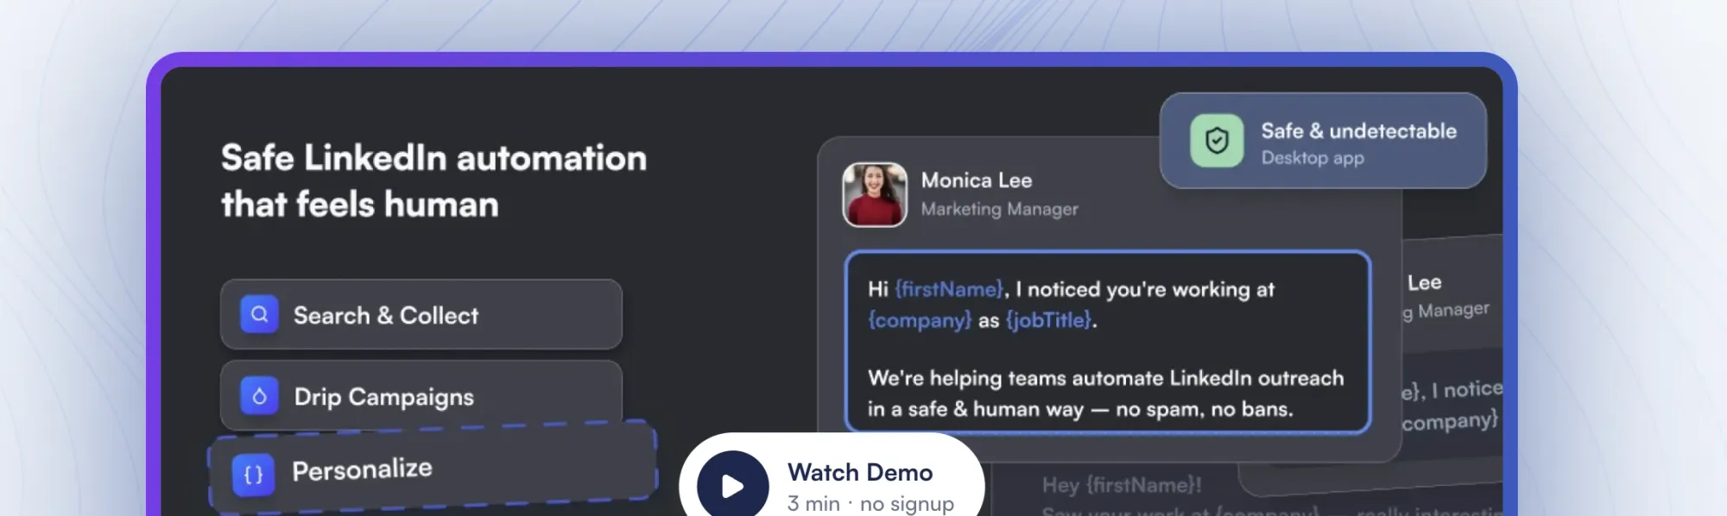This screenshot has height=516, width=1727.
Task: Click the Search & Collect magnifier icon
Action: [x=259, y=315]
